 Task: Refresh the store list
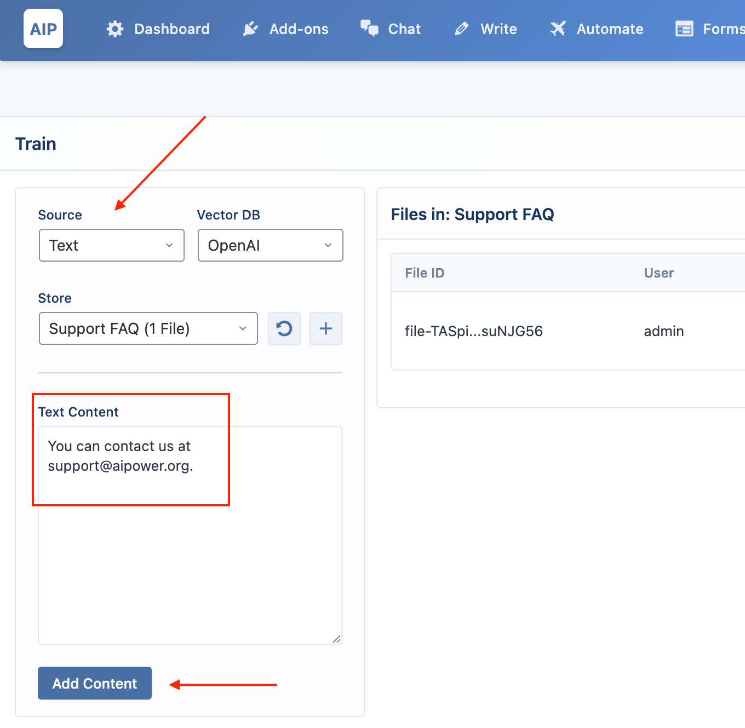pyautogui.click(x=284, y=328)
